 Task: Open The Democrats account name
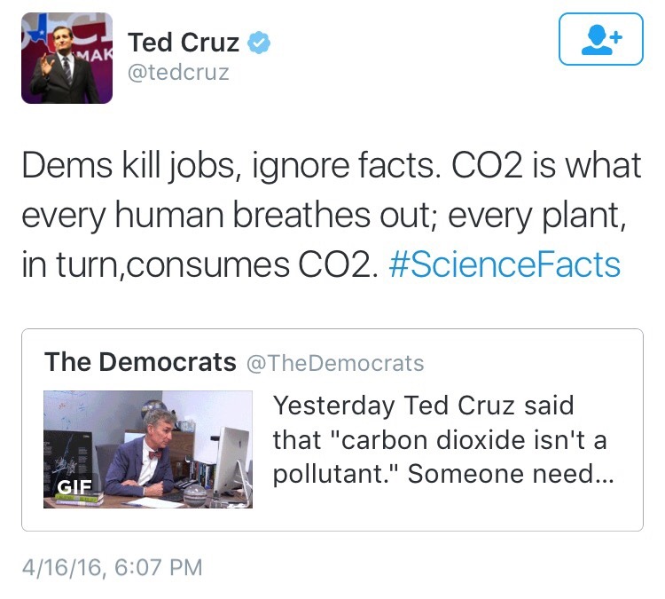pos(140,362)
